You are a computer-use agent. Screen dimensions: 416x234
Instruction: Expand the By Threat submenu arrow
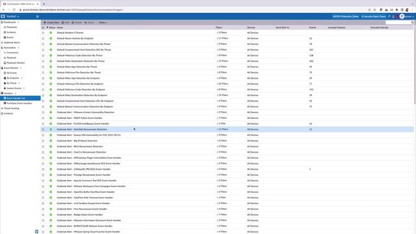point(19,83)
